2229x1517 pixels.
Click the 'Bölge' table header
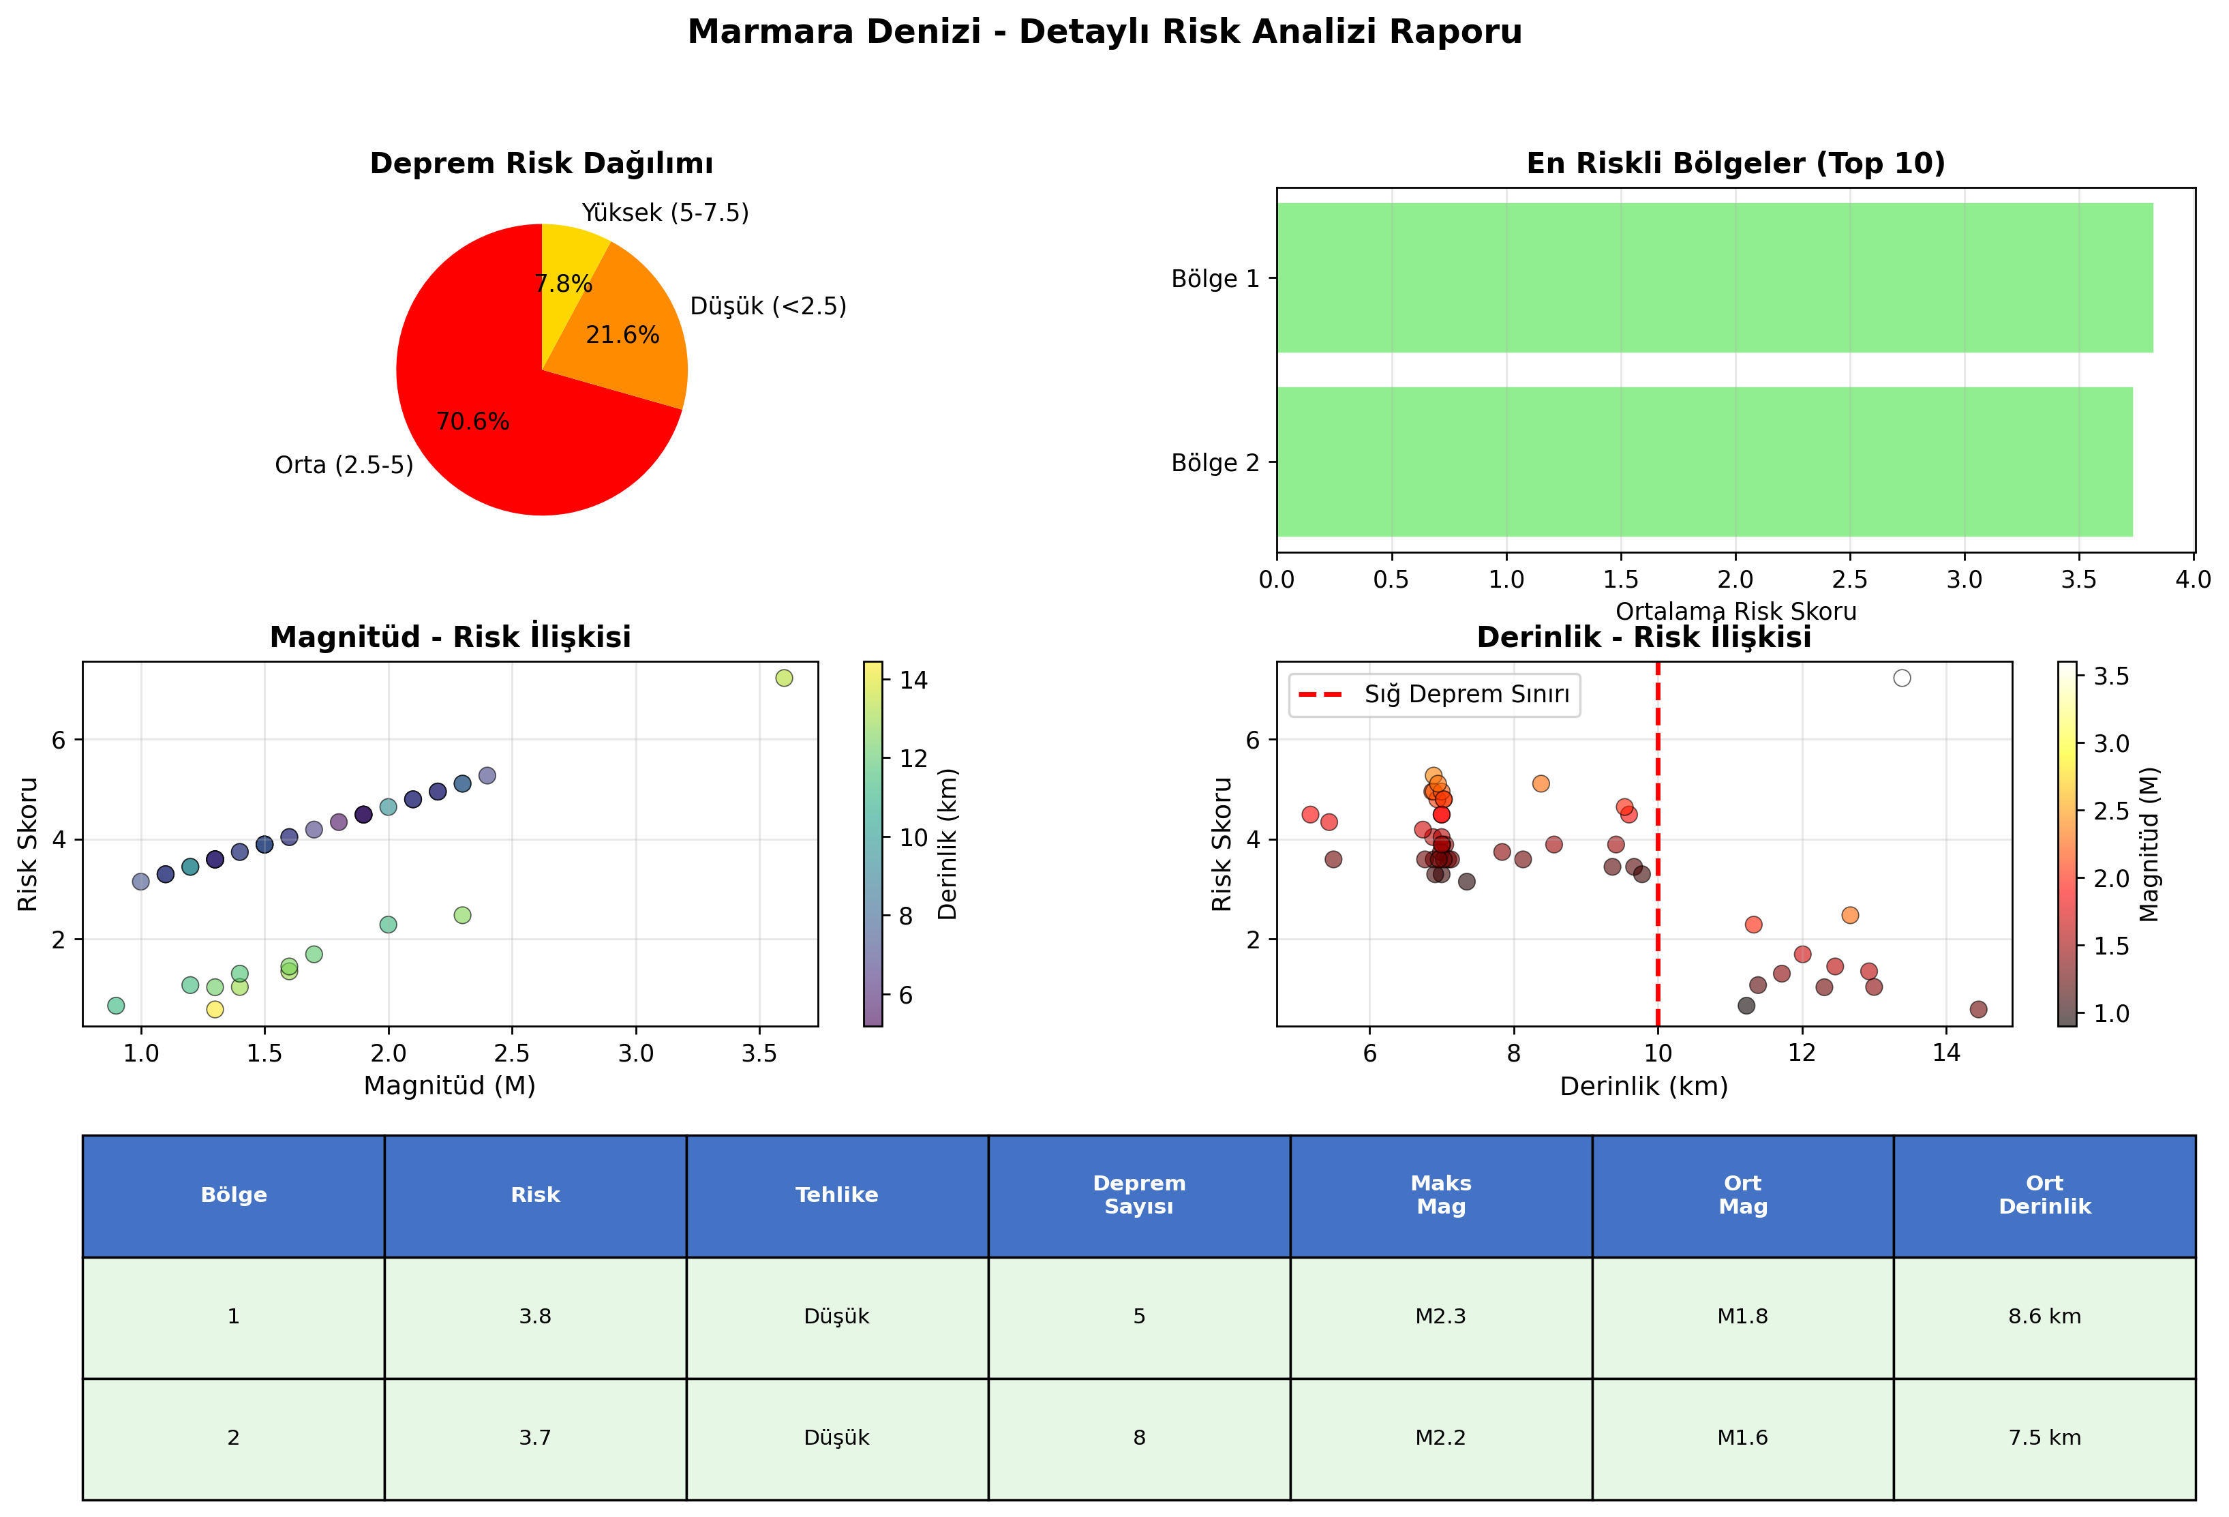pyautogui.click(x=234, y=1196)
